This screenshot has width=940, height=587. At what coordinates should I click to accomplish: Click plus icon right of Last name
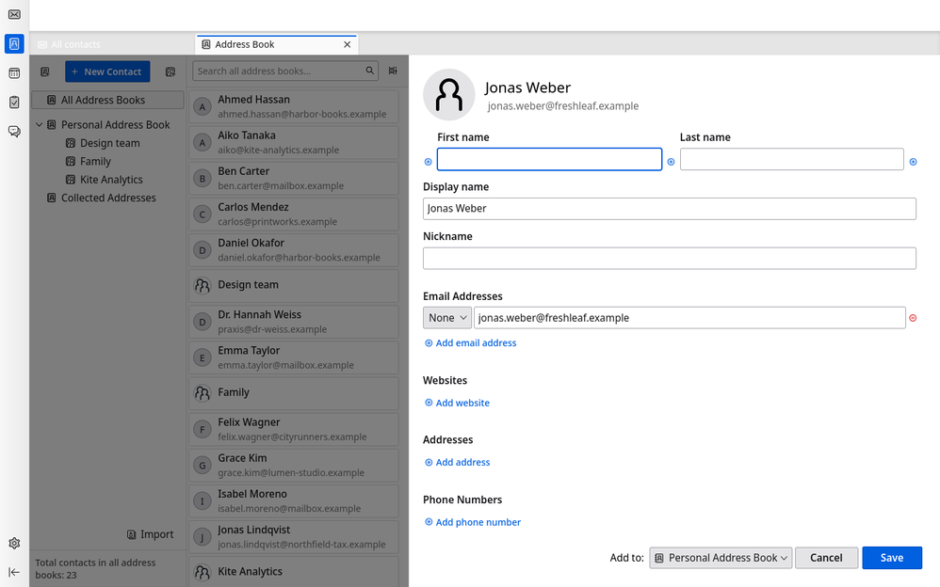click(x=913, y=162)
